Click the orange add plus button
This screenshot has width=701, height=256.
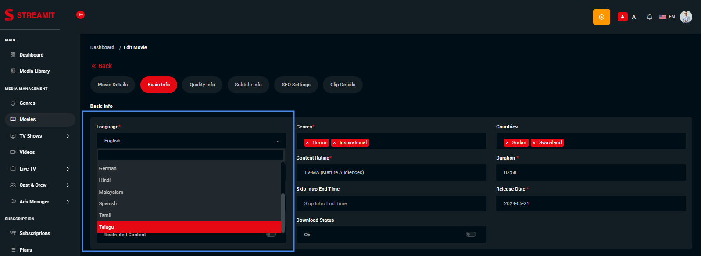[x=601, y=17]
